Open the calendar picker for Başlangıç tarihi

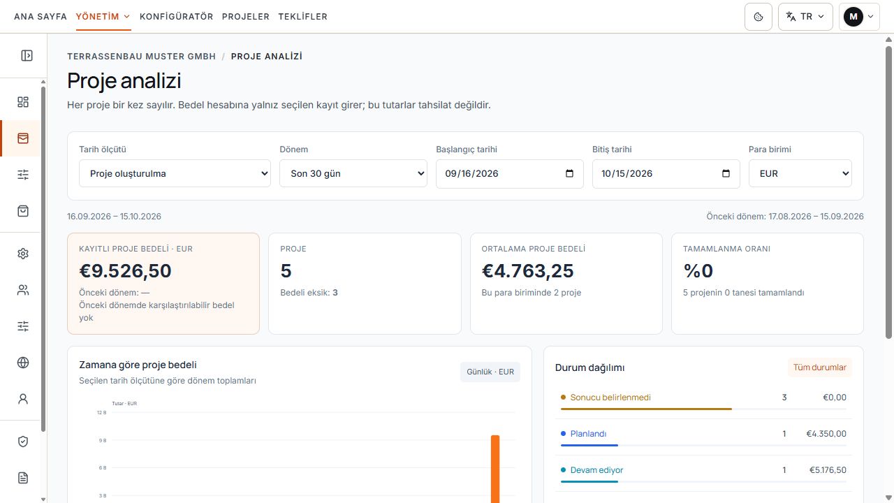click(569, 174)
